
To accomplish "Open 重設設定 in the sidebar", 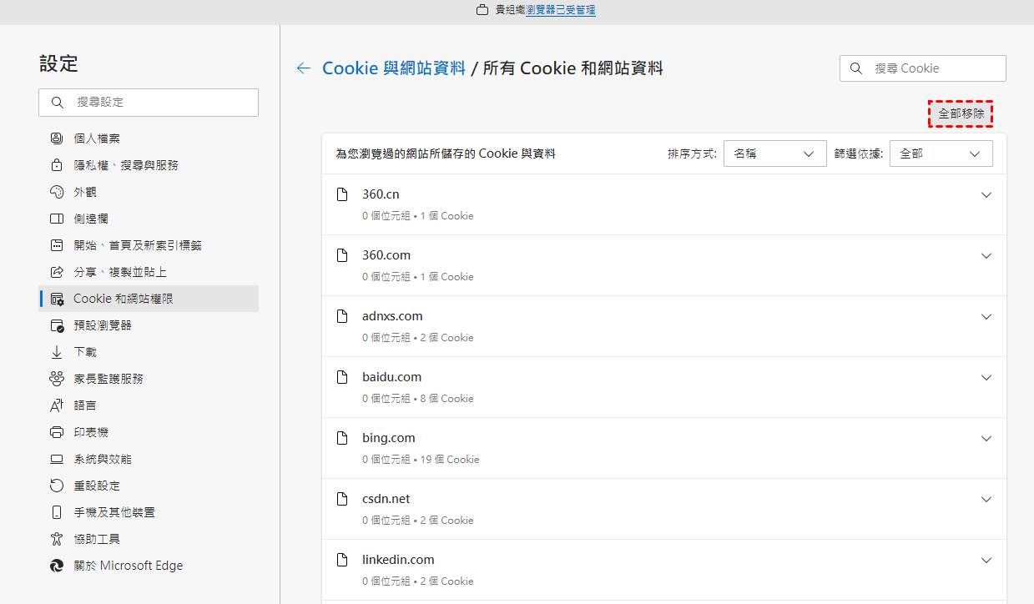I will (149, 486).
